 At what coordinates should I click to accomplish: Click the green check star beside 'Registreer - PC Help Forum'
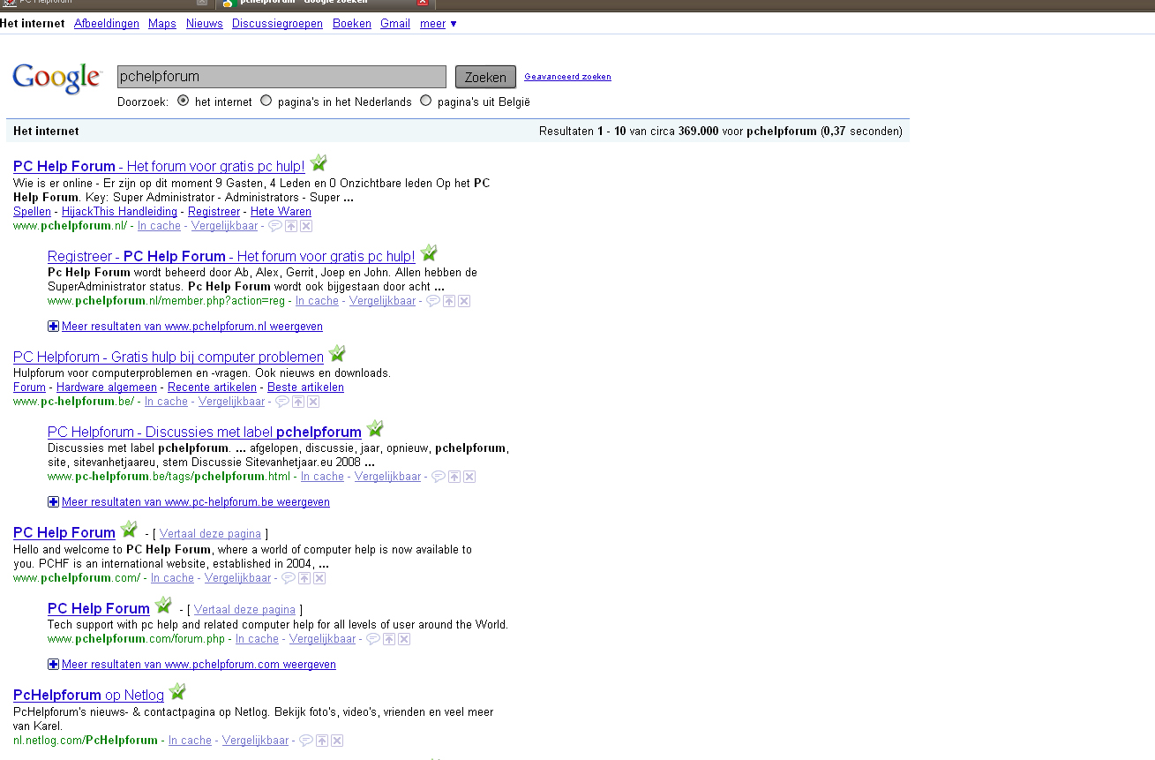click(x=429, y=253)
